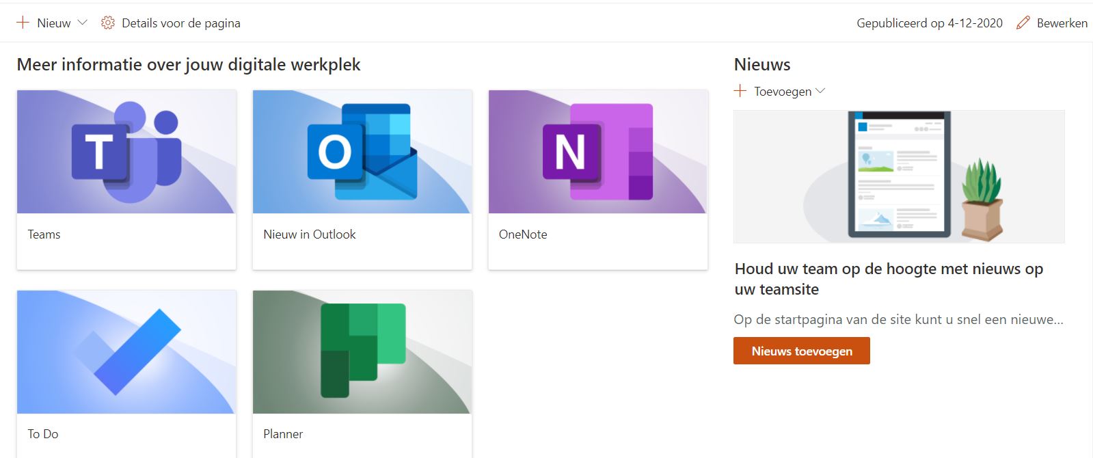The width and height of the screenshot is (1093, 458).
Task: Open the Teams logo tile
Action: pyautogui.click(x=126, y=152)
